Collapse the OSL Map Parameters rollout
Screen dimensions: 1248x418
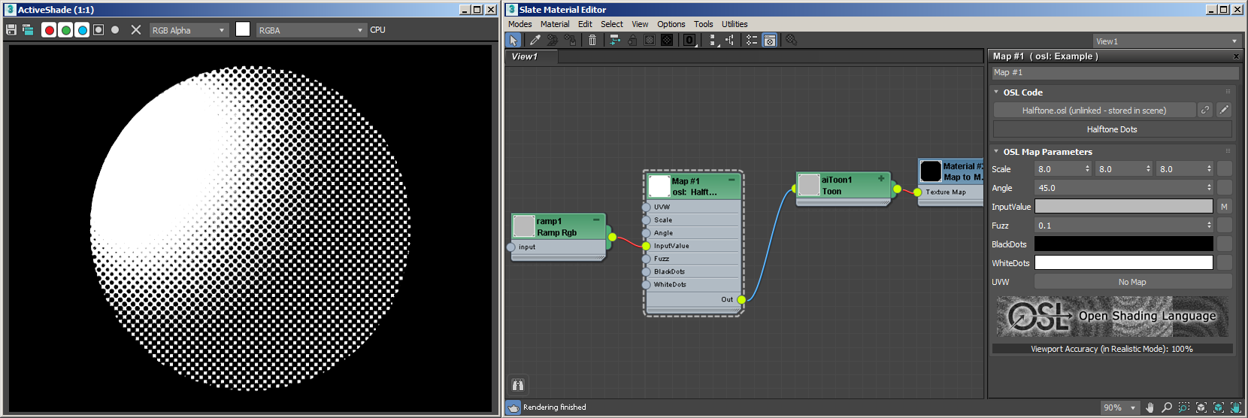996,151
